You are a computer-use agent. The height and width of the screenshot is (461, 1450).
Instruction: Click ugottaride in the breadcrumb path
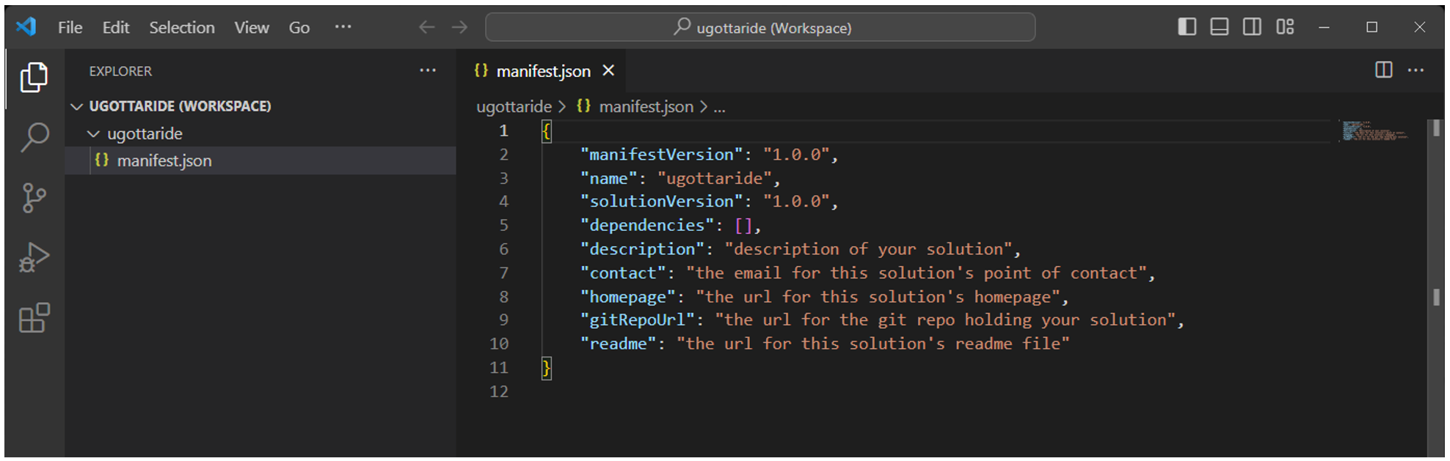(514, 107)
